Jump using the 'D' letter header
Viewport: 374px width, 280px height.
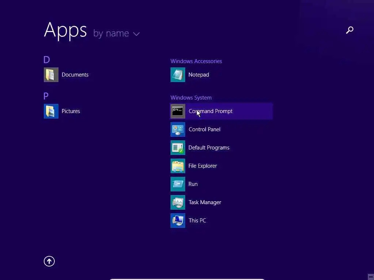46,60
